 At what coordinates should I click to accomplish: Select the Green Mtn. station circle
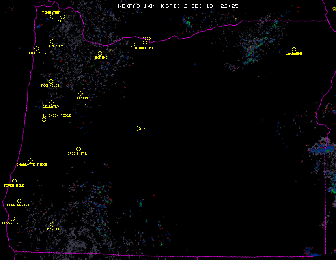pyautogui.click(x=78, y=149)
